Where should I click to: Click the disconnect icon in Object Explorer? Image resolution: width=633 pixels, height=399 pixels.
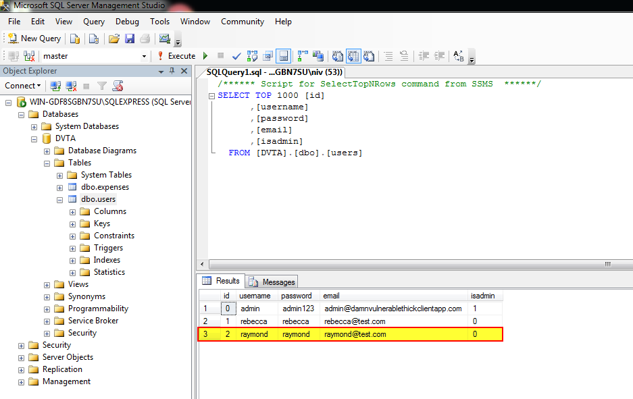(72, 86)
